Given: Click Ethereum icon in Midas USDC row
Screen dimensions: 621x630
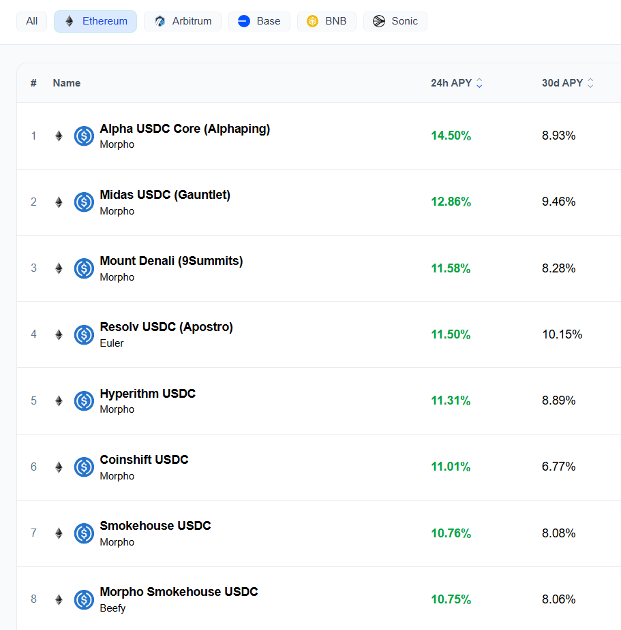Looking at the screenshot, I should [x=59, y=202].
